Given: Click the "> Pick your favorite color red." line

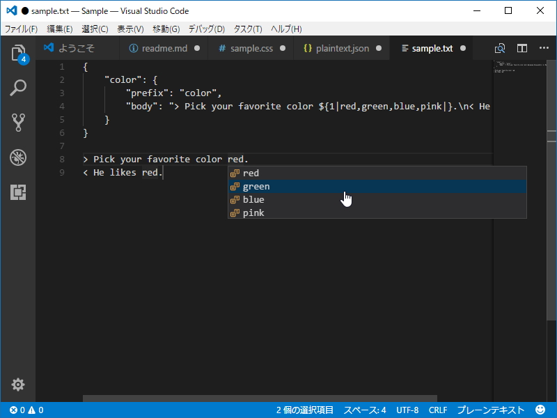Looking at the screenshot, I should point(166,160).
